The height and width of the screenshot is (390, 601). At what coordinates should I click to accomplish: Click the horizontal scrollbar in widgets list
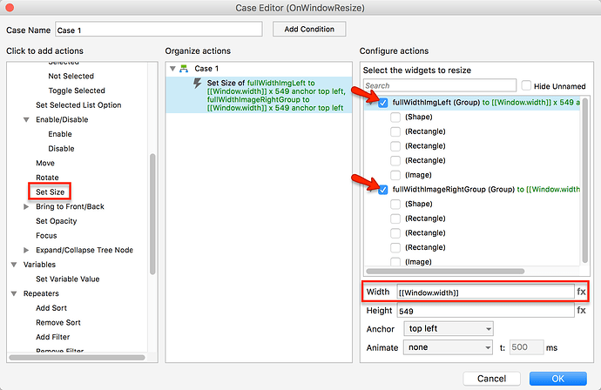(x=453, y=272)
